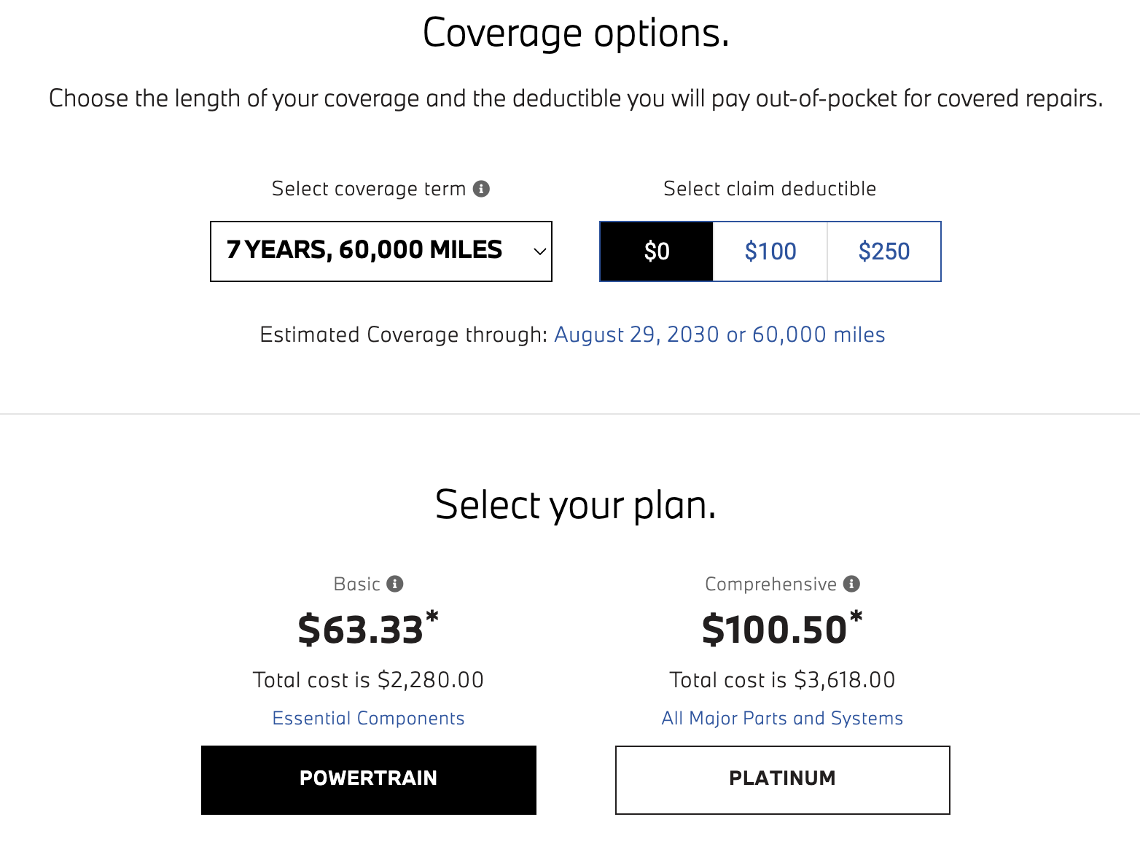
Task: View All Major Parts and Systems link
Action: [x=782, y=718]
